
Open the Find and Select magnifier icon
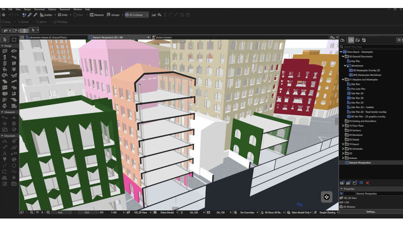(x=159, y=15)
